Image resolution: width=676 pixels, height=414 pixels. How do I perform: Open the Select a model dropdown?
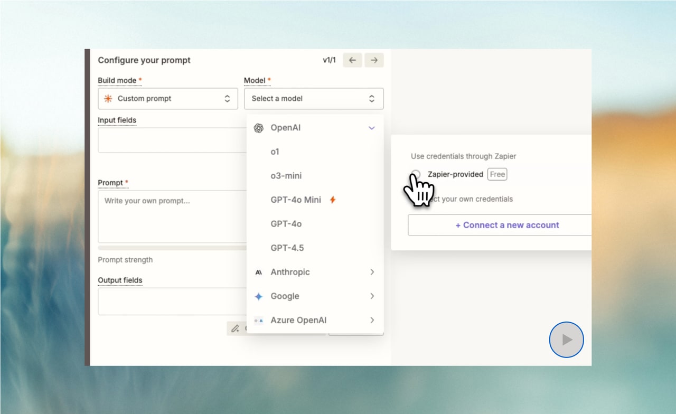pyautogui.click(x=314, y=98)
